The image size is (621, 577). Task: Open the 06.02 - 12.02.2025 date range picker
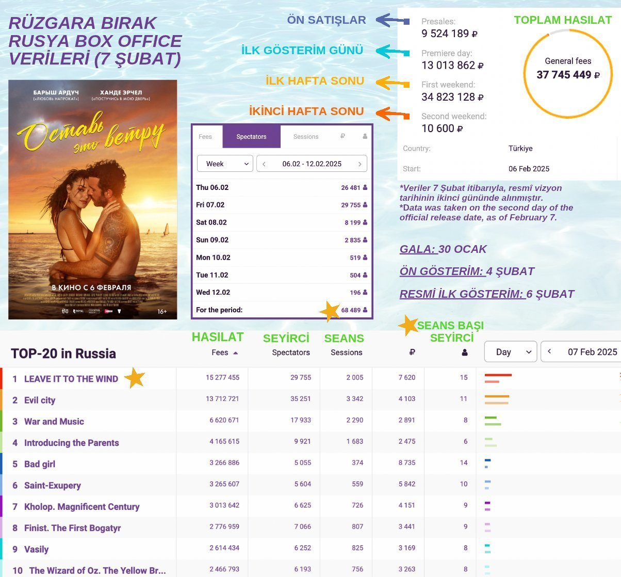point(312,164)
